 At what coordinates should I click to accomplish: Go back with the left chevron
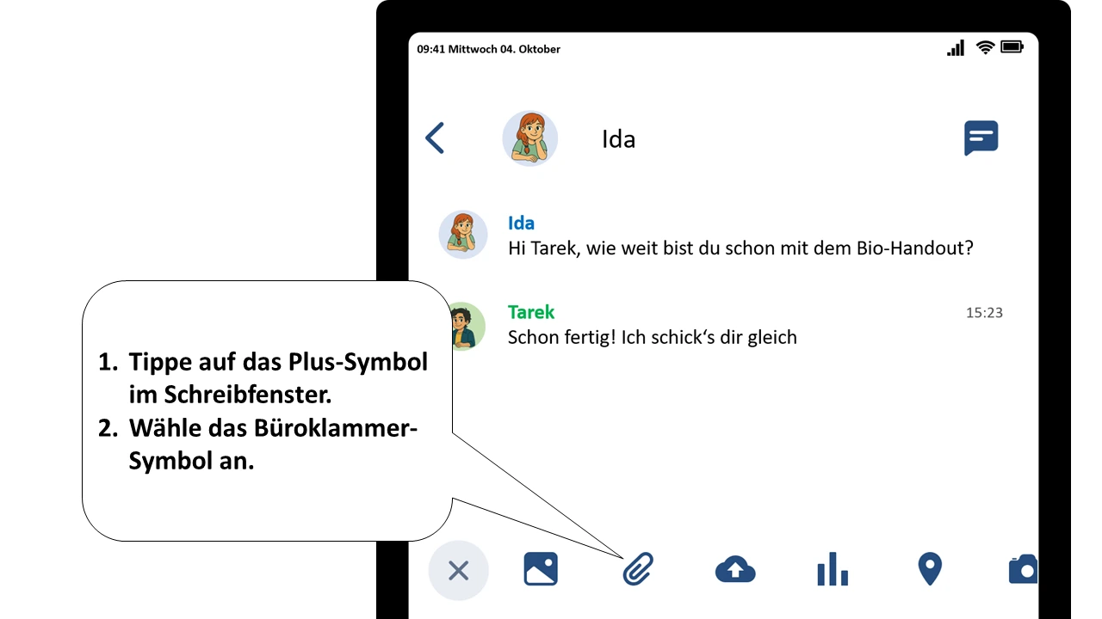tap(435, 138)
